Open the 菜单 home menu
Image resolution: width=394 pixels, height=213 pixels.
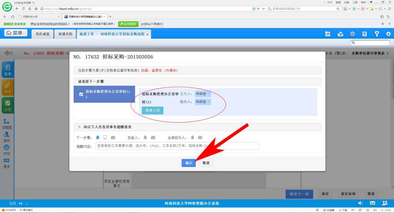16,33
